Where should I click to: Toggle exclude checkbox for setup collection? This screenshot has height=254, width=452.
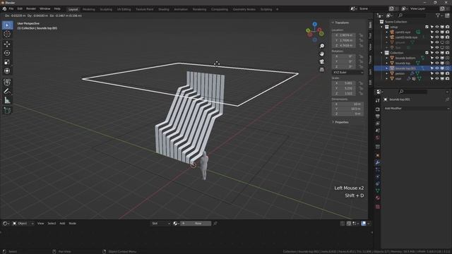[x=427, y=27]
